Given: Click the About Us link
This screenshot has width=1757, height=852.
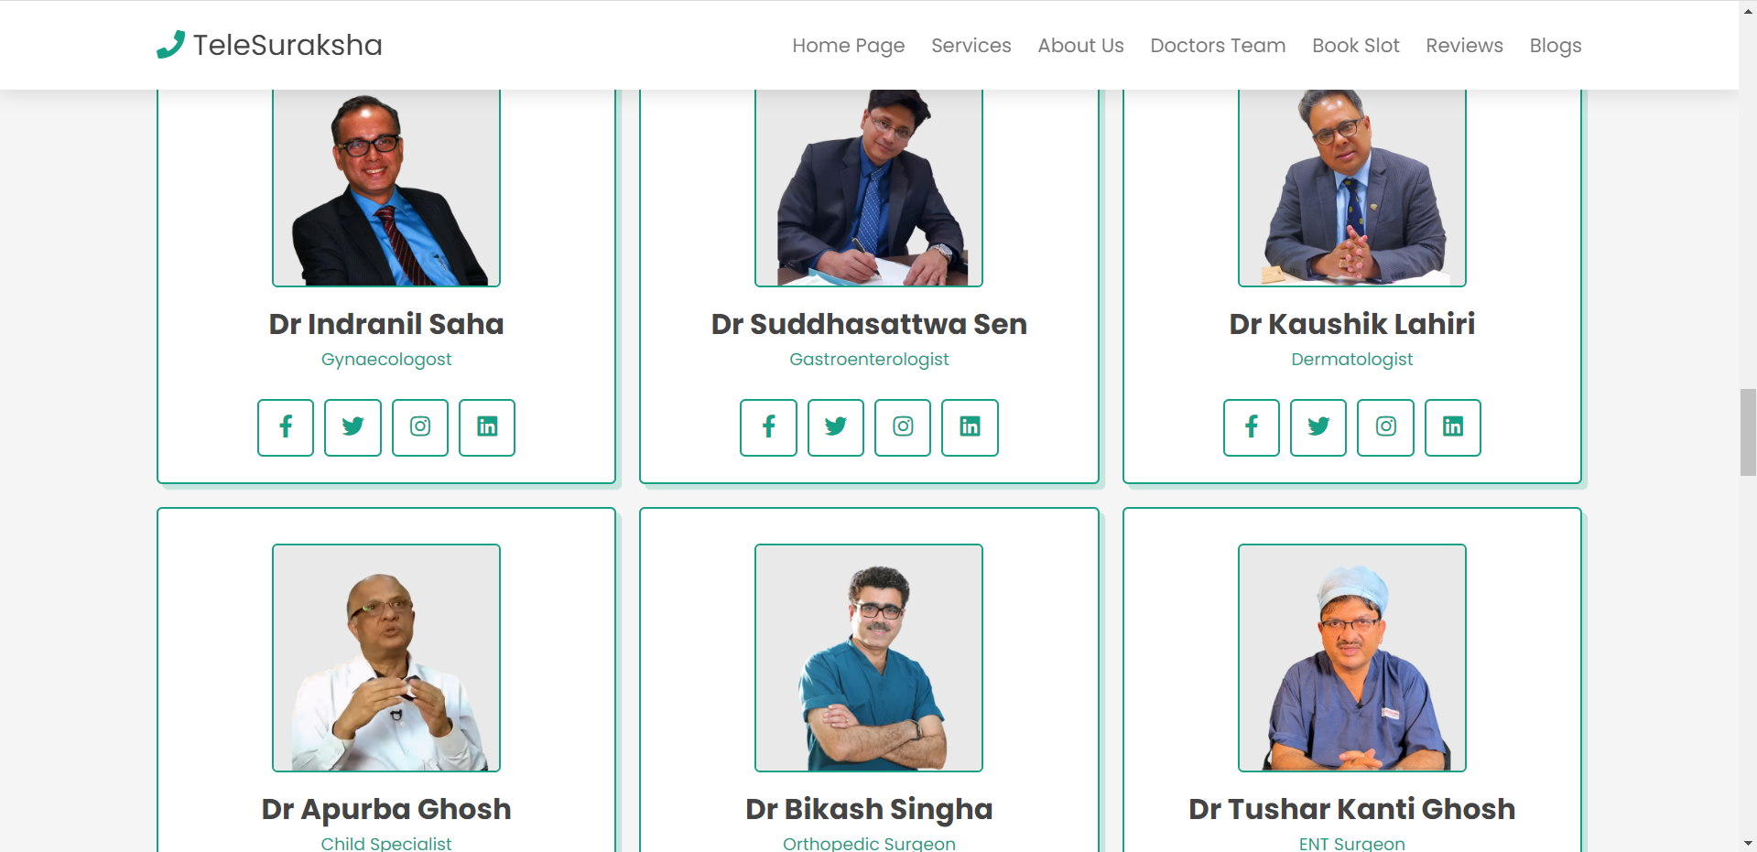Looking at the screenshot, I should [1080, 46].
